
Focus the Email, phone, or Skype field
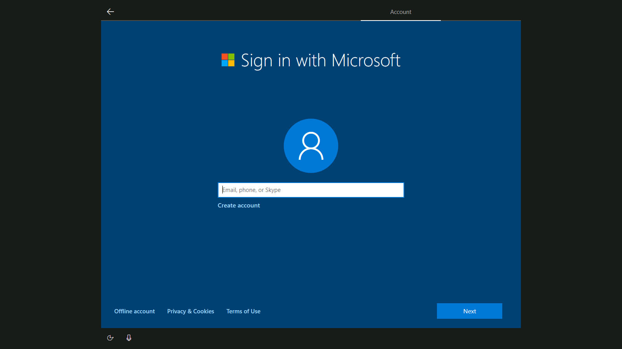coord(311,190)
